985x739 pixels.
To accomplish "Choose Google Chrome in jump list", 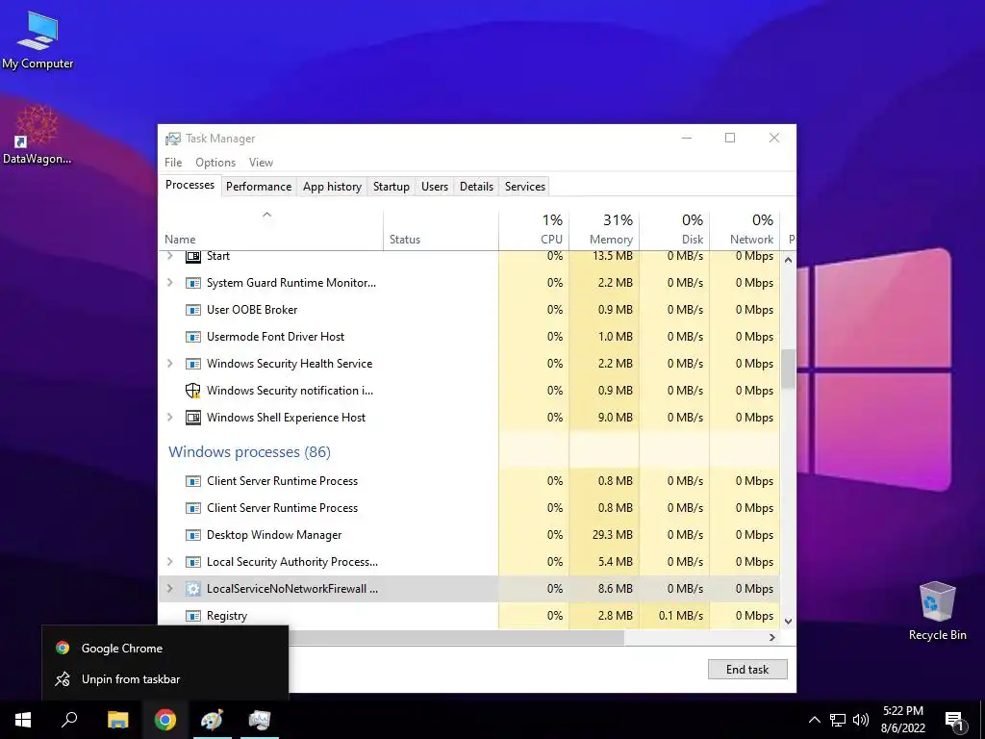I will coord(165,649).
